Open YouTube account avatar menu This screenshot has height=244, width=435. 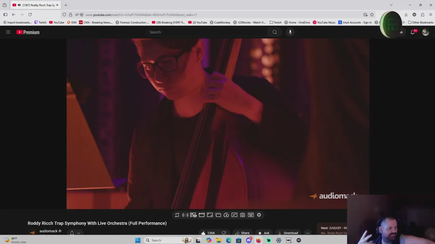425,32
